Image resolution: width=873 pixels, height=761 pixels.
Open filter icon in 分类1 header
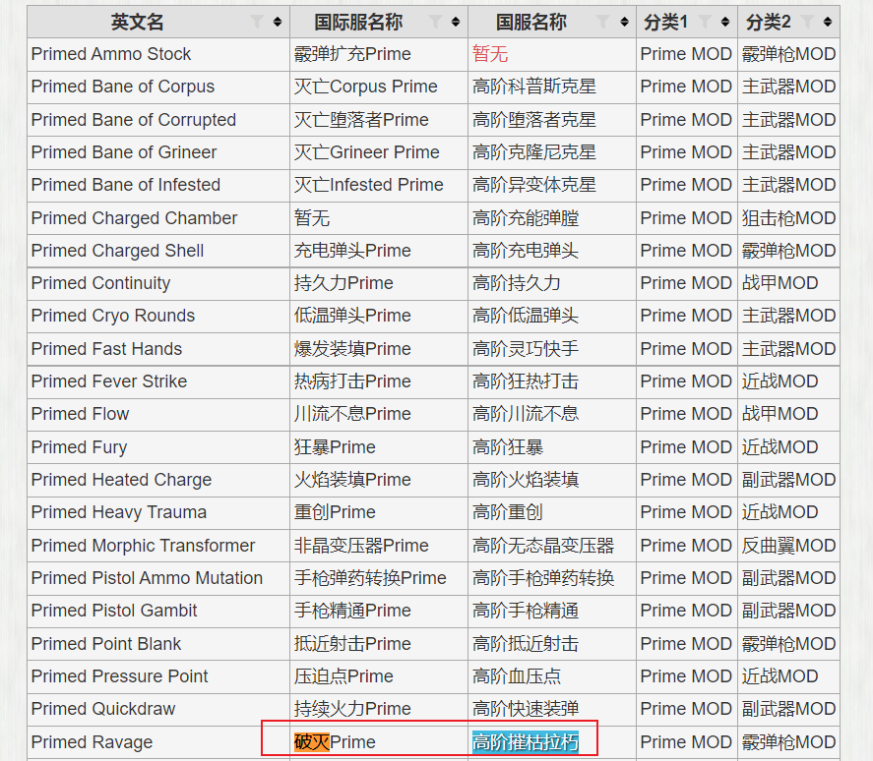pos(705,22)
